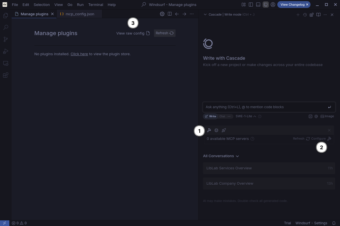Open remote window indicator in status bar
The height and width of the screenshot is (226, 340).
coord(5,223)
